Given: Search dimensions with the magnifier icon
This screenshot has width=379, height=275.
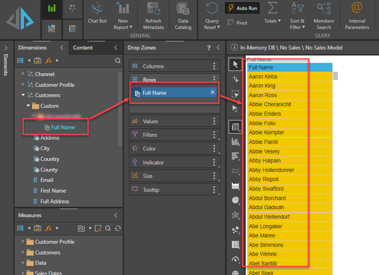Looking at the screenshot, I should [x=117, y=61].
